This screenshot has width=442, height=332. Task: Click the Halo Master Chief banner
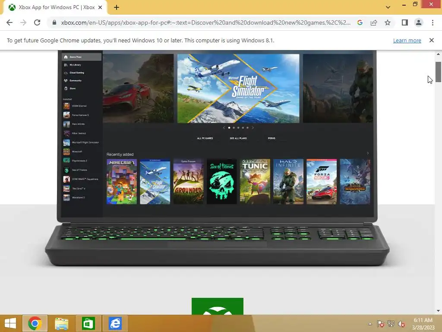coord(338,88)
